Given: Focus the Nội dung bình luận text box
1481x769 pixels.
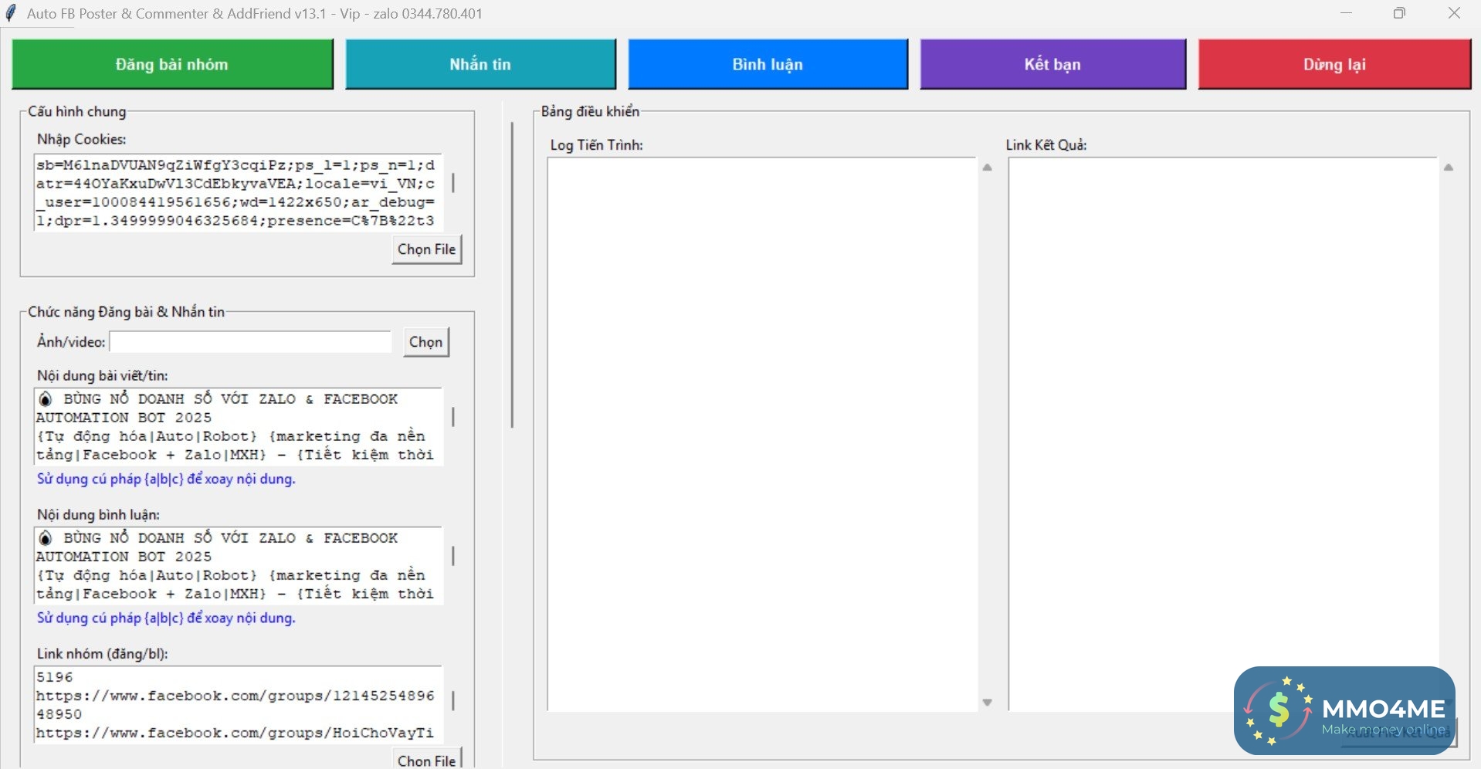Looking at the screenshot, I should tap(238, 565).
